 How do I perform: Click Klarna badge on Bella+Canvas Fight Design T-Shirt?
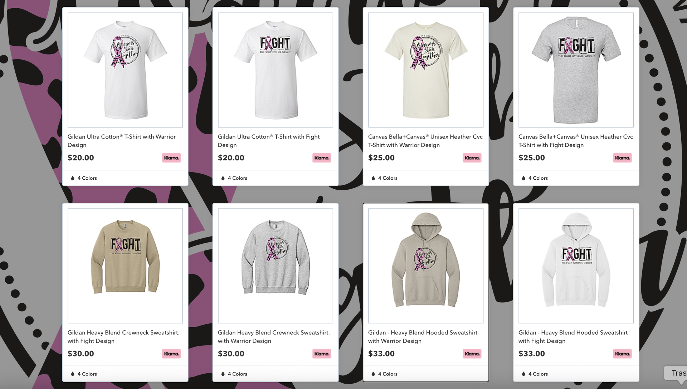(622, 158)
